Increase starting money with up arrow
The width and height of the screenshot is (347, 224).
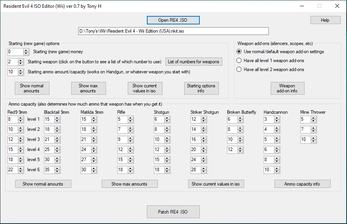tap(26, 50)
